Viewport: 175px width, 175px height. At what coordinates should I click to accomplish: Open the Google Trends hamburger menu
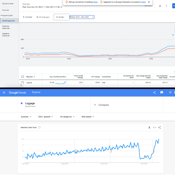(4, 92)
